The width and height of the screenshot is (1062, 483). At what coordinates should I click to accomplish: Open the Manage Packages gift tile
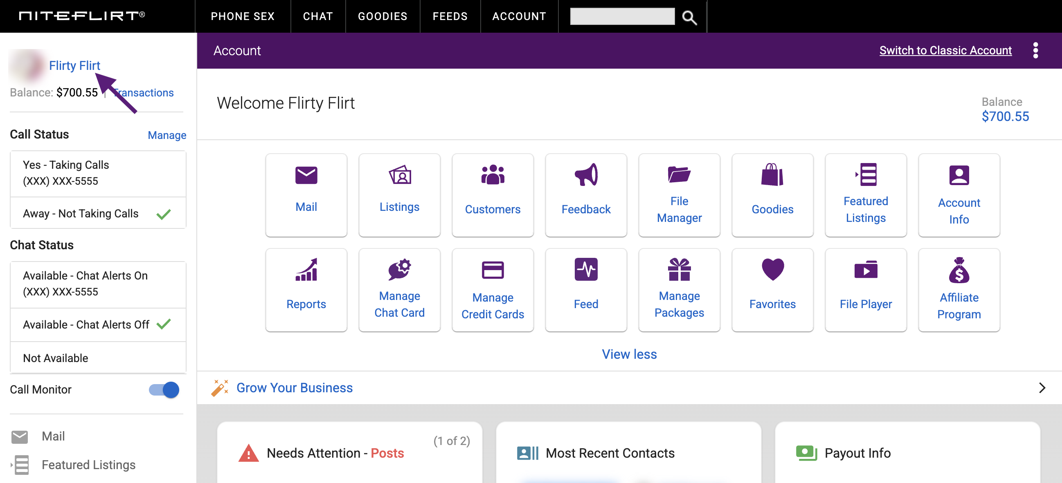click(x=679, y=290)
